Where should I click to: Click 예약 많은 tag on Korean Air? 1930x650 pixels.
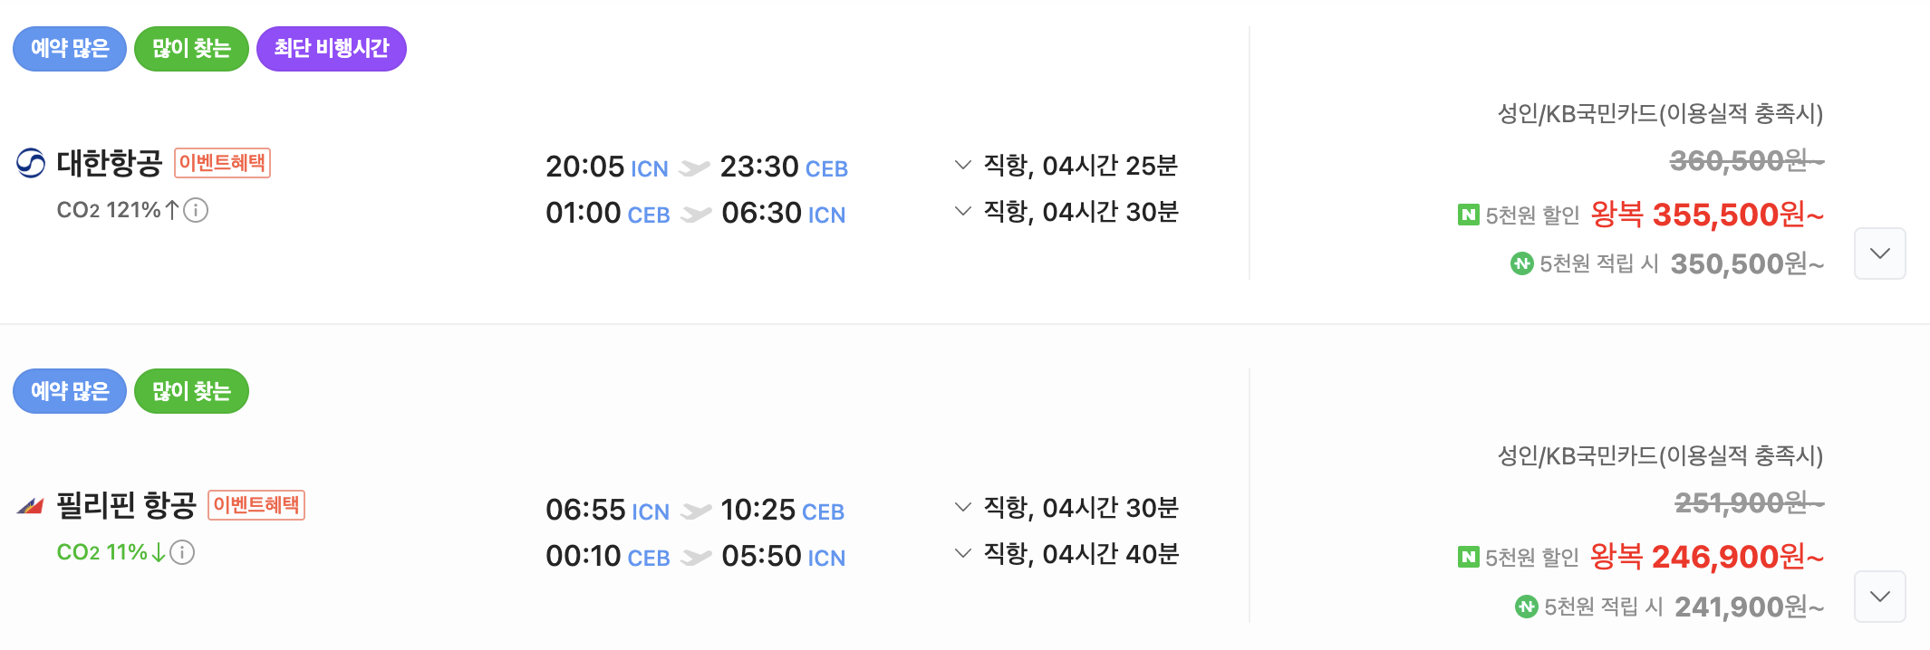(70, 49)
